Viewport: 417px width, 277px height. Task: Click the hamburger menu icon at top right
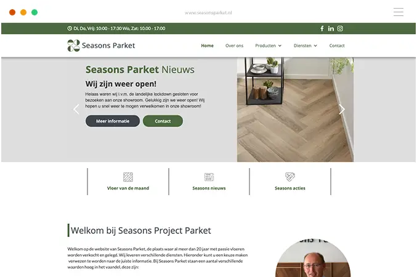[399, 12]
